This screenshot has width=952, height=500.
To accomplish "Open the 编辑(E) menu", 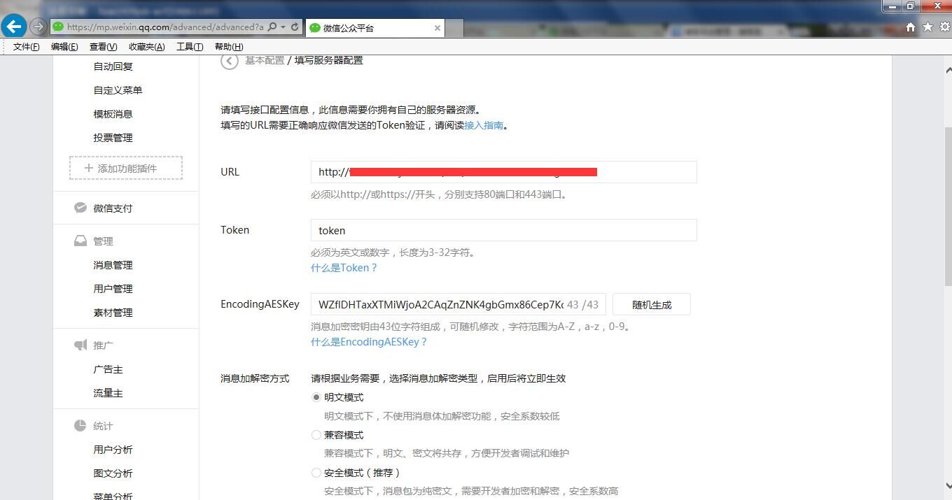I will 64,47.
